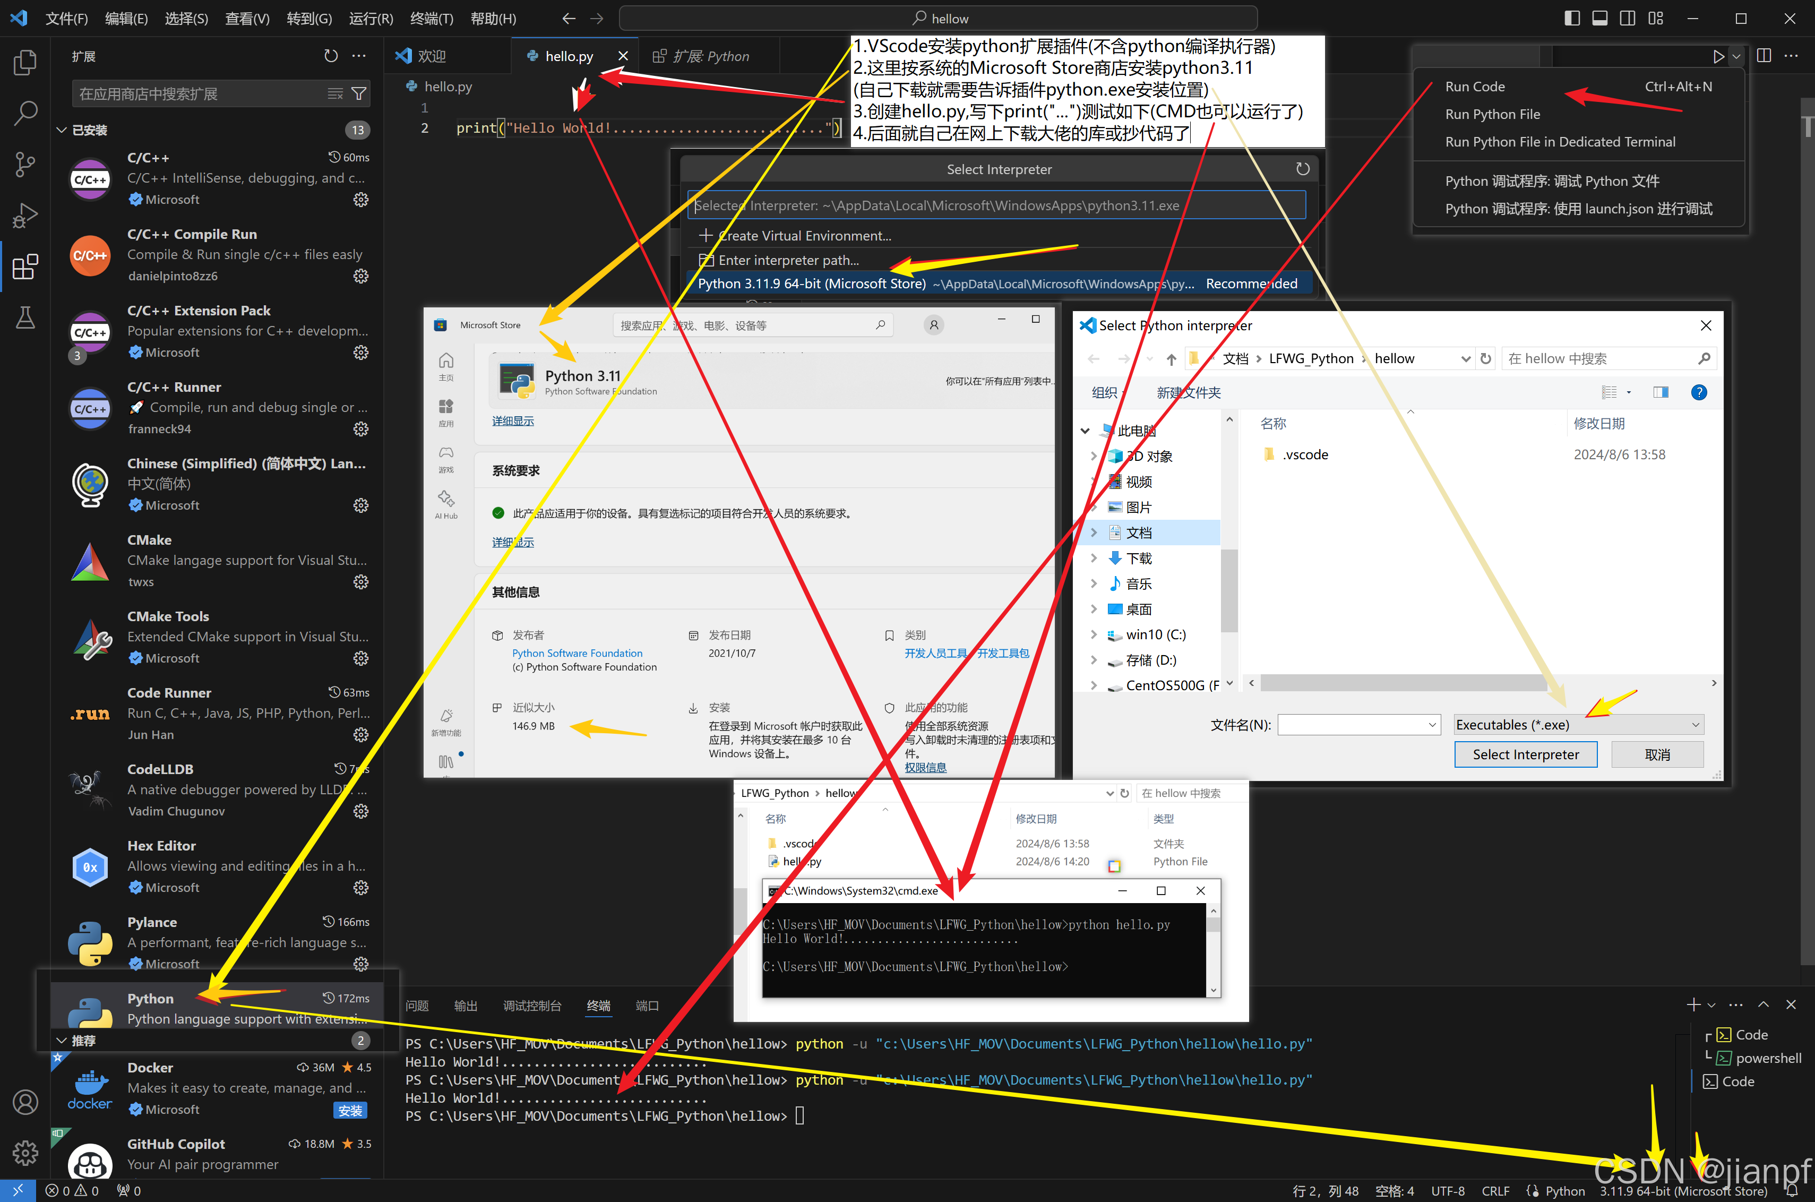Screen dimensions: 1815x1202
Task: Click the Run Python File play button
Action: coord(1718,56)
